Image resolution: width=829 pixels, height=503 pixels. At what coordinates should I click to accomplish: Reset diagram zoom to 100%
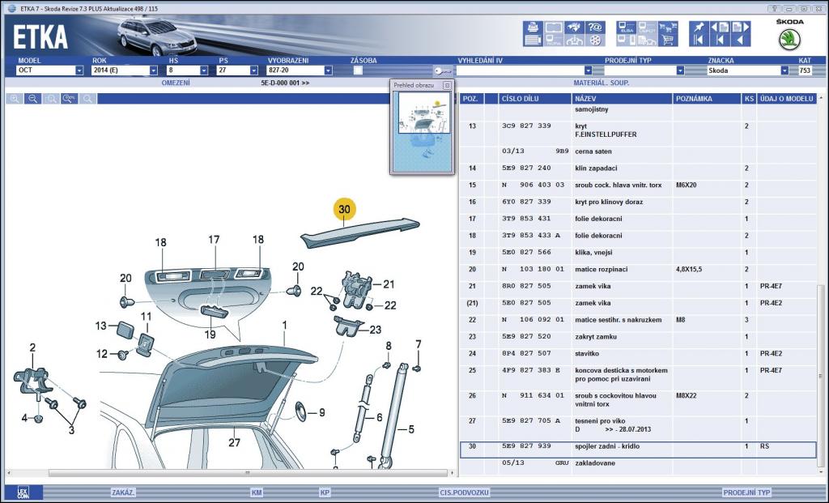click(70, 99)
